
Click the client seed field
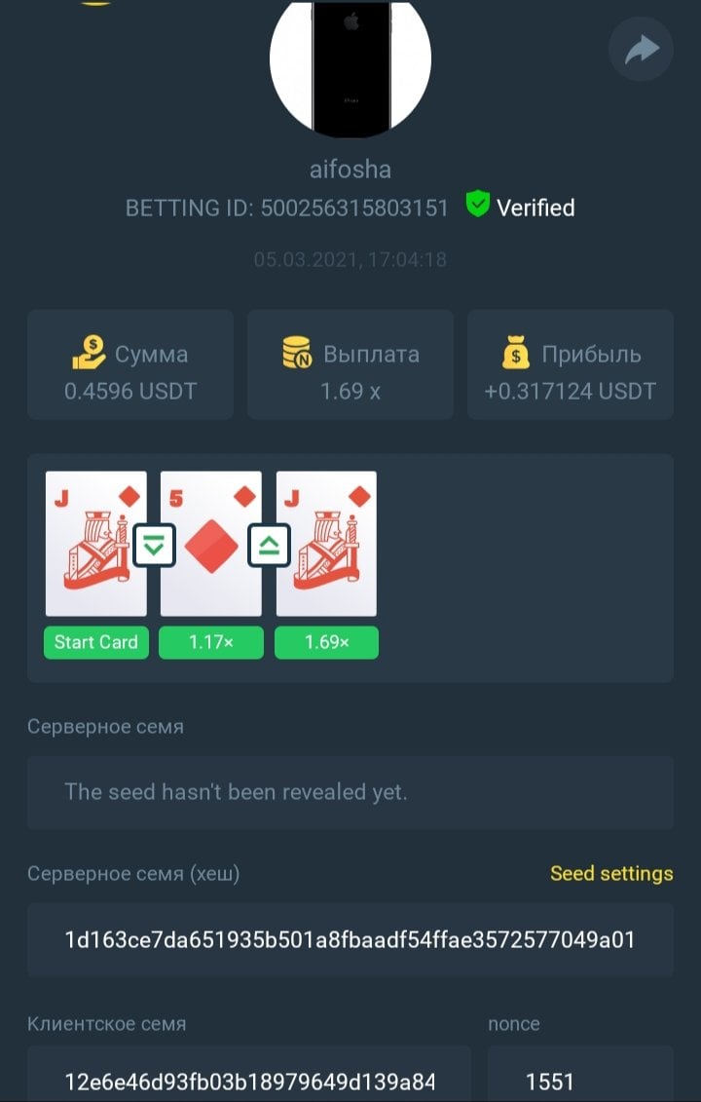pos(249,1073)
